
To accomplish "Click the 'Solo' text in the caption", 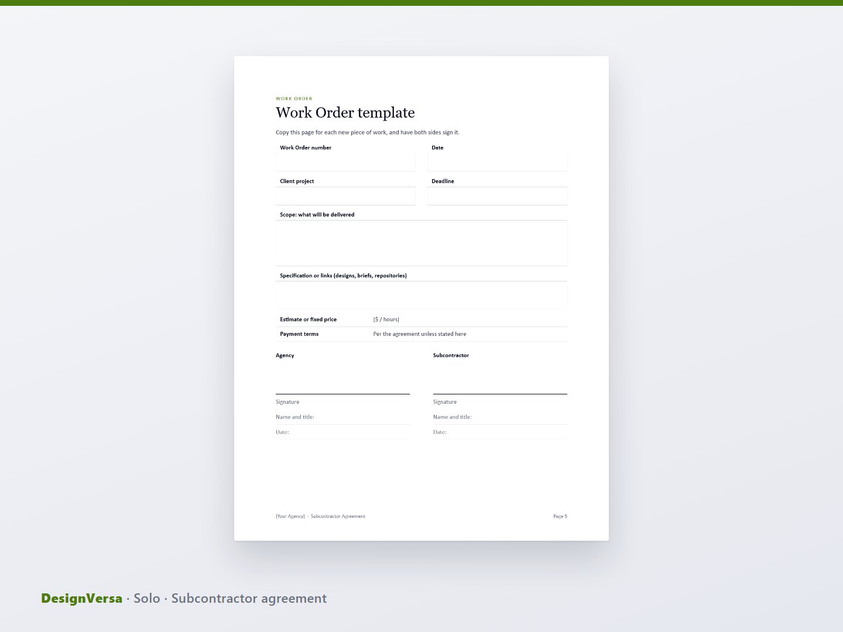I will (x=147, y=598).
